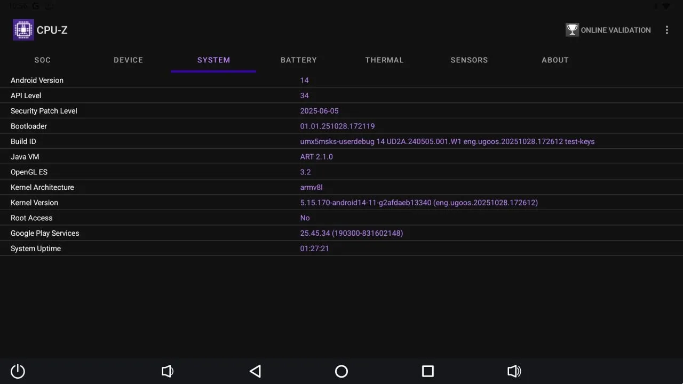Click the trophy validation icon
683x384 pixels.
572,30
